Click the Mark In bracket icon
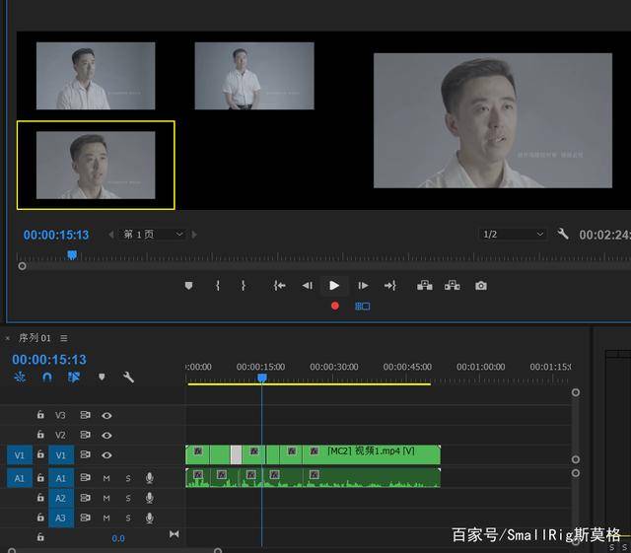This screenshot has width=631, height=553. pos(217,286)
